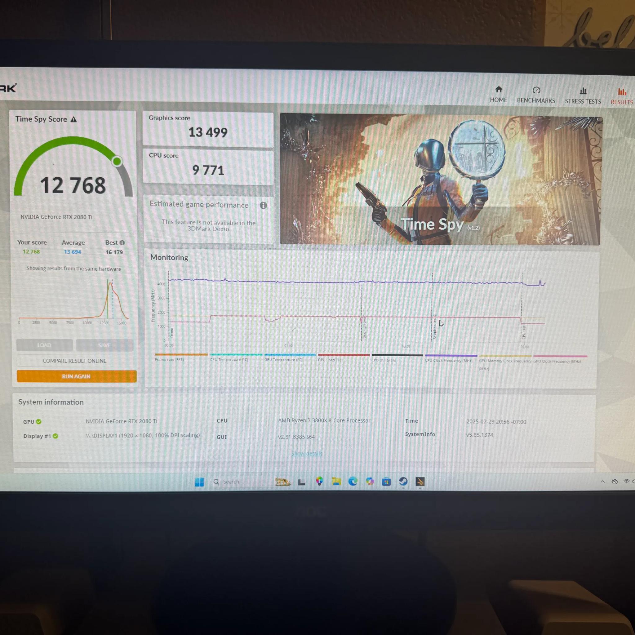This screenshot has height=635, width=635.
Task: Select the RESULTS tab
Action: pos(622,97)
